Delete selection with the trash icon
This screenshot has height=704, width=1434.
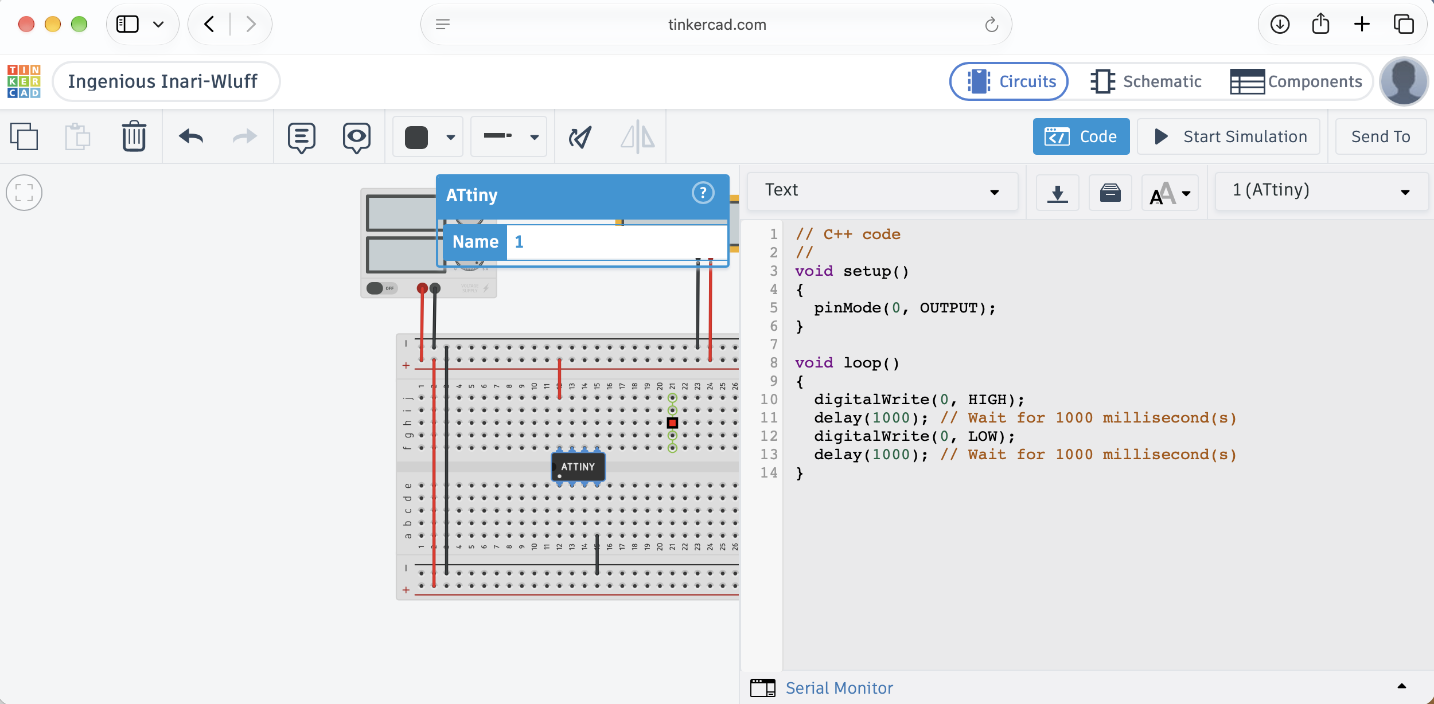tap(134, 136)
